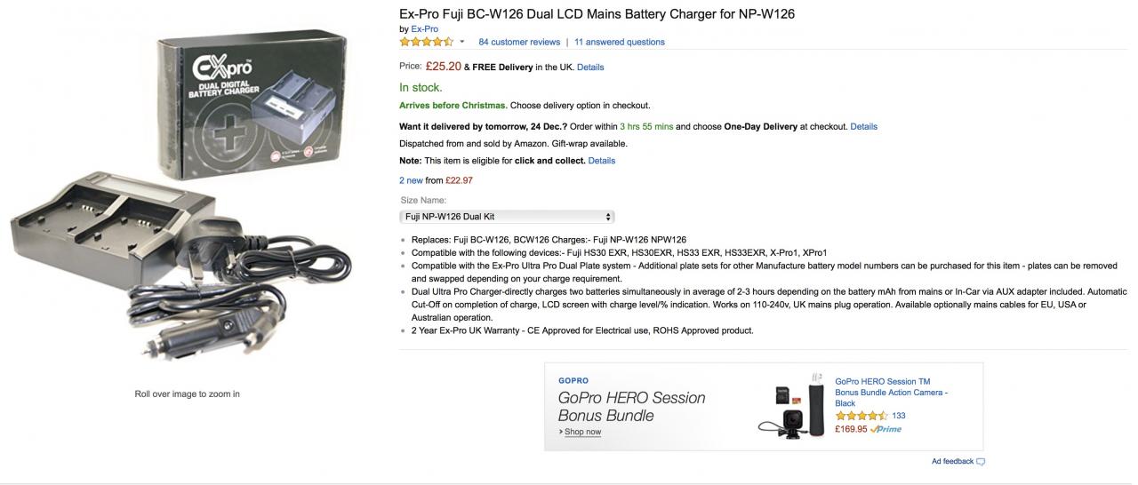Open the 11 answered questions link

tap(619, 42)
